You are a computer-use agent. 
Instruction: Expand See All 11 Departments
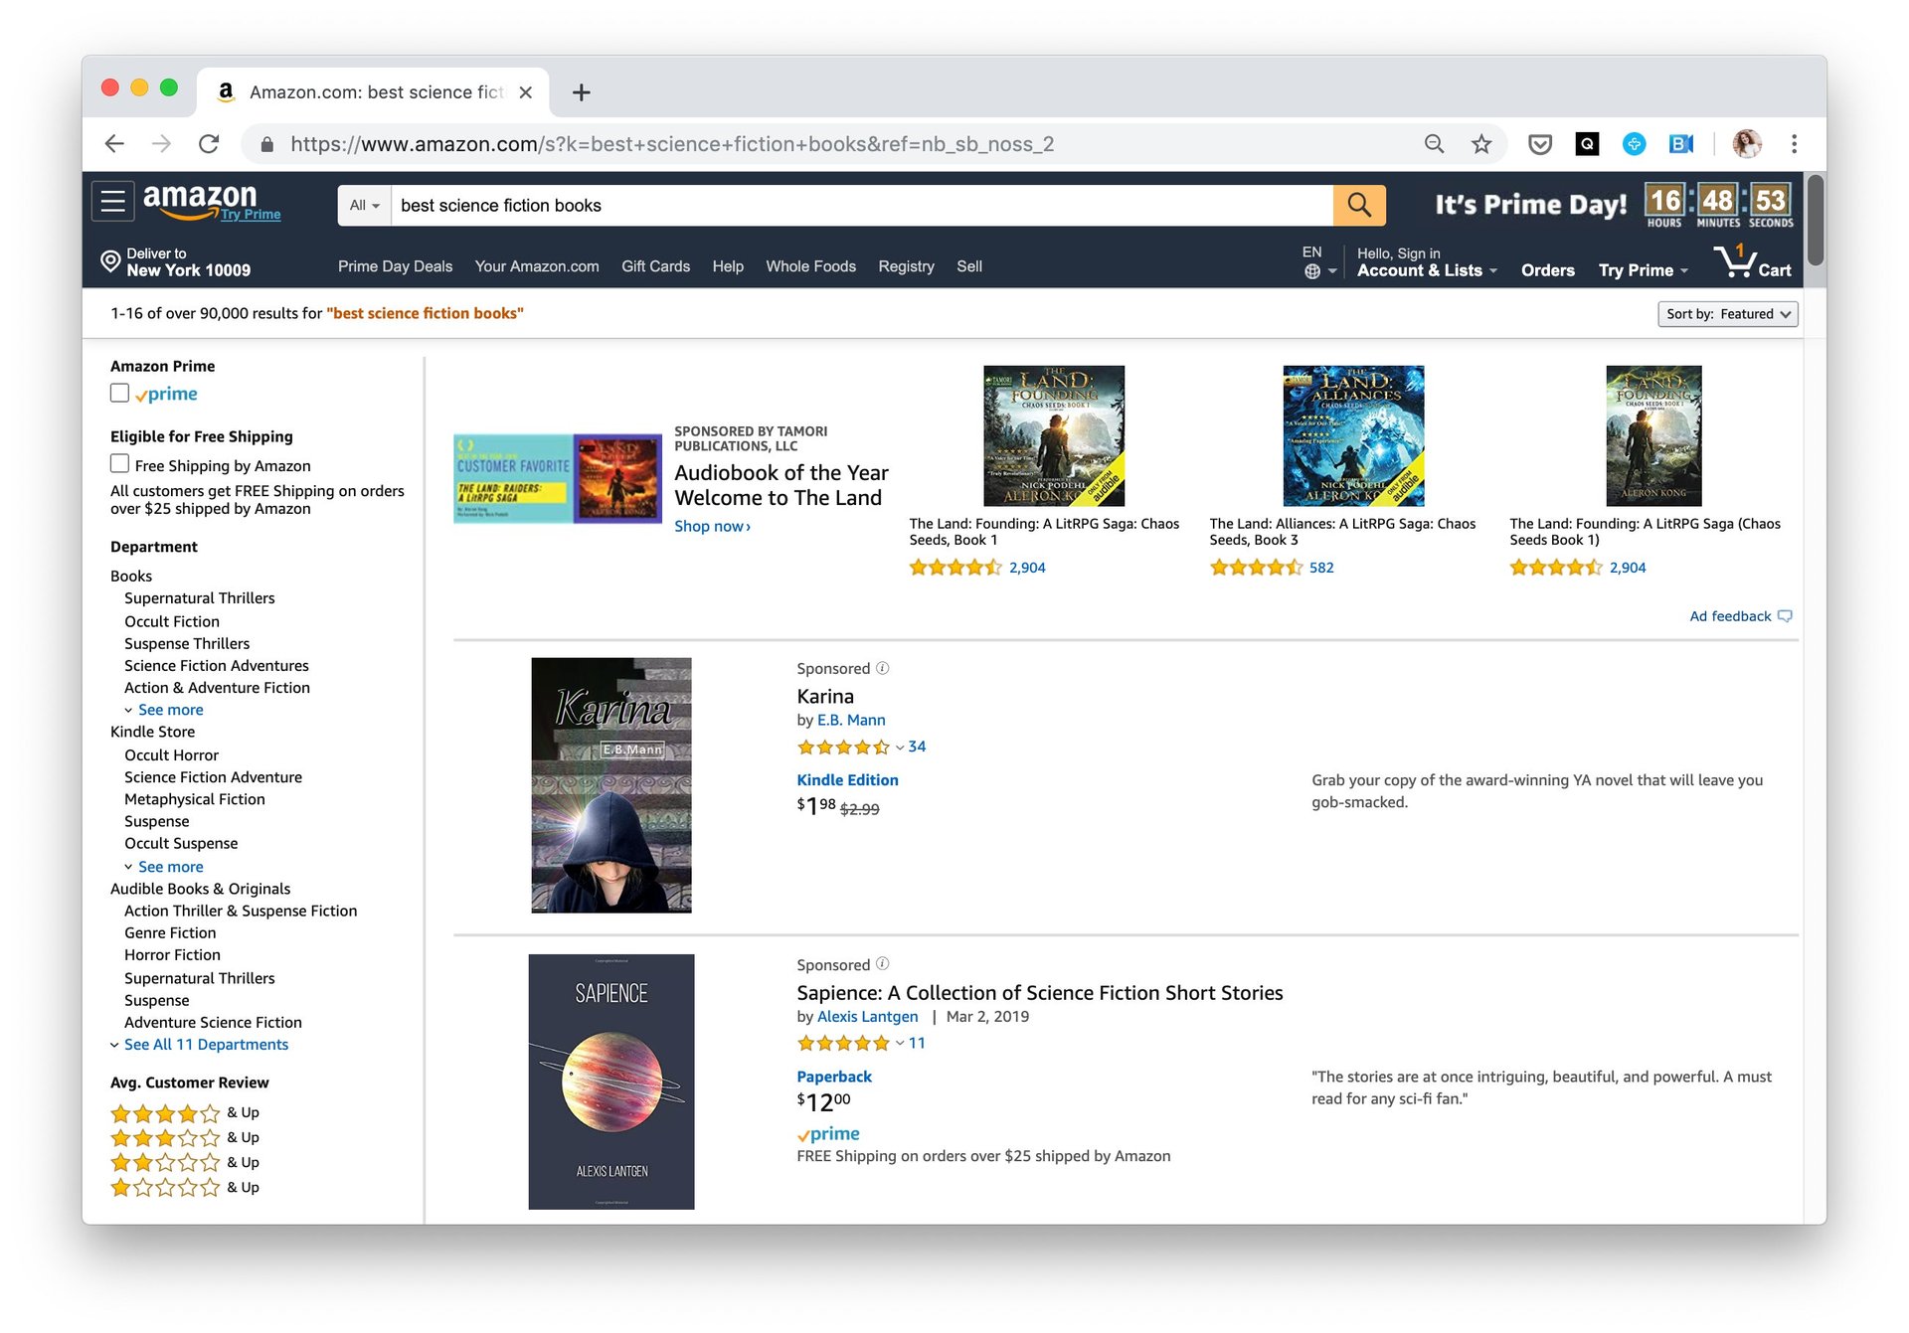pyautogui.click(x=206, y=1044)
